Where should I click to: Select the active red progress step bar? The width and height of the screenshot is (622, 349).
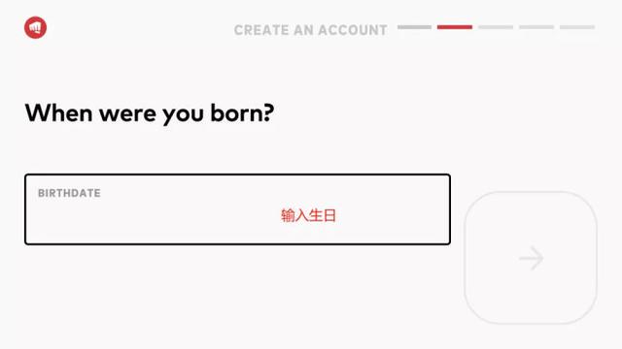[455, 27]
